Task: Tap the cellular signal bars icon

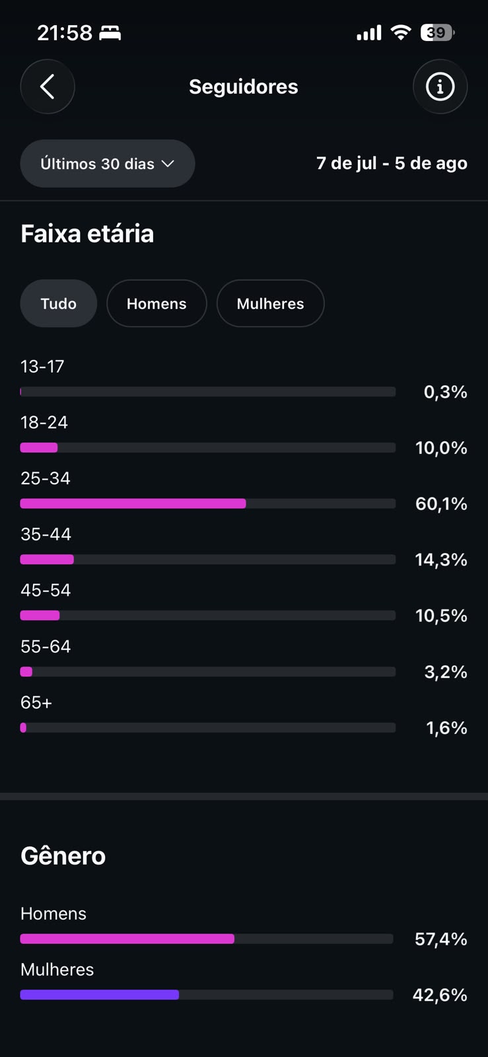Action: click(369, 33)
